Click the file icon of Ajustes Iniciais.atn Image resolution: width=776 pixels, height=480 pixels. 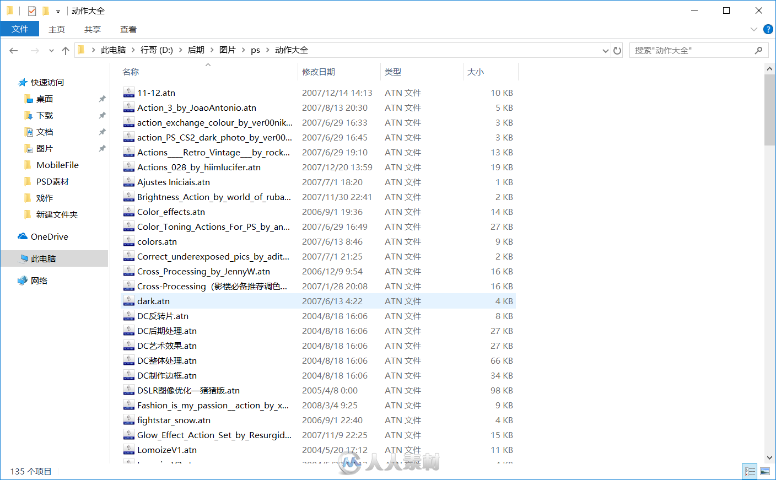(129, 182)
